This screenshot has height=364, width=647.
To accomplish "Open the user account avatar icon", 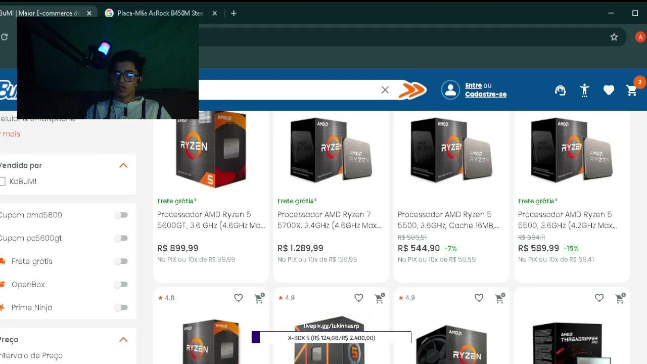I will click(x=450, y=90).
